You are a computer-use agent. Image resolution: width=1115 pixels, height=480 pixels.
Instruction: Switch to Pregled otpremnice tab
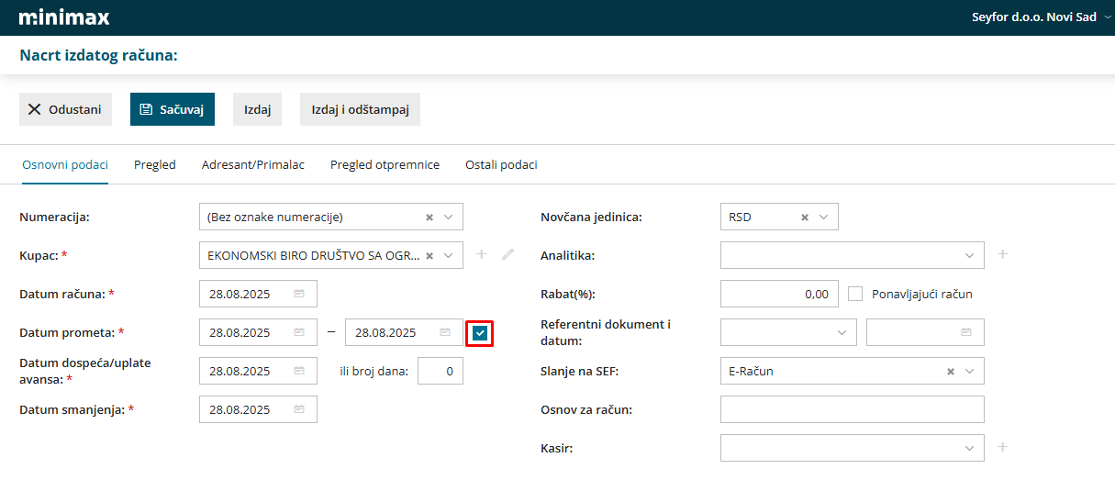tap(385, 165)
